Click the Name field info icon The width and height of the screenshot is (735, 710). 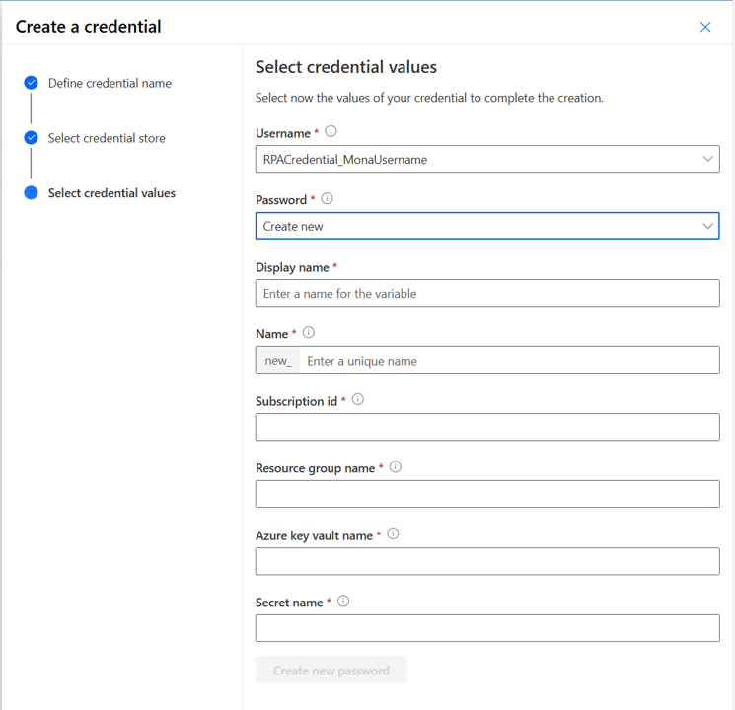[309, 332]
